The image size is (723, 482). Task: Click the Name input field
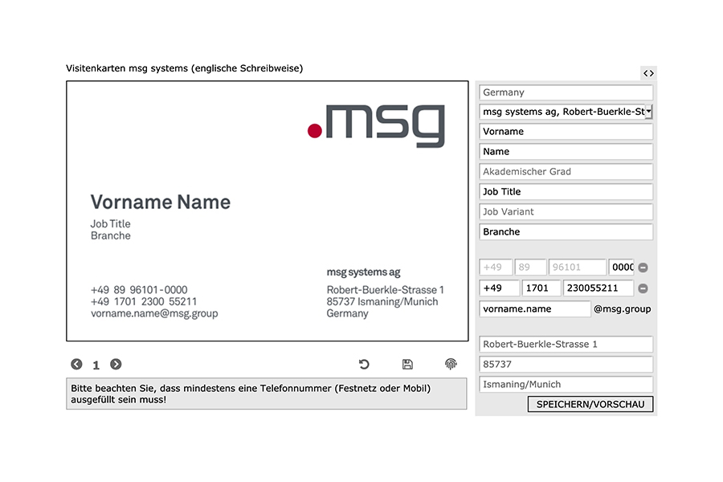coord(566,151)
